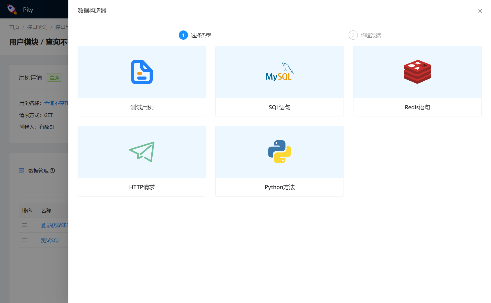Viewport: 491px width, 303px height.
Task: Click the Pity app title
Action: click(28, 10)
